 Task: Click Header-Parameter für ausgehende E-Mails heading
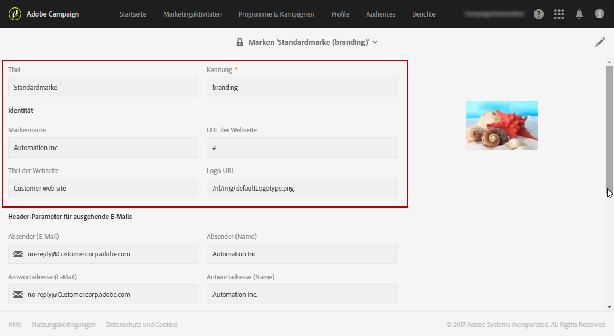point(70,216)
